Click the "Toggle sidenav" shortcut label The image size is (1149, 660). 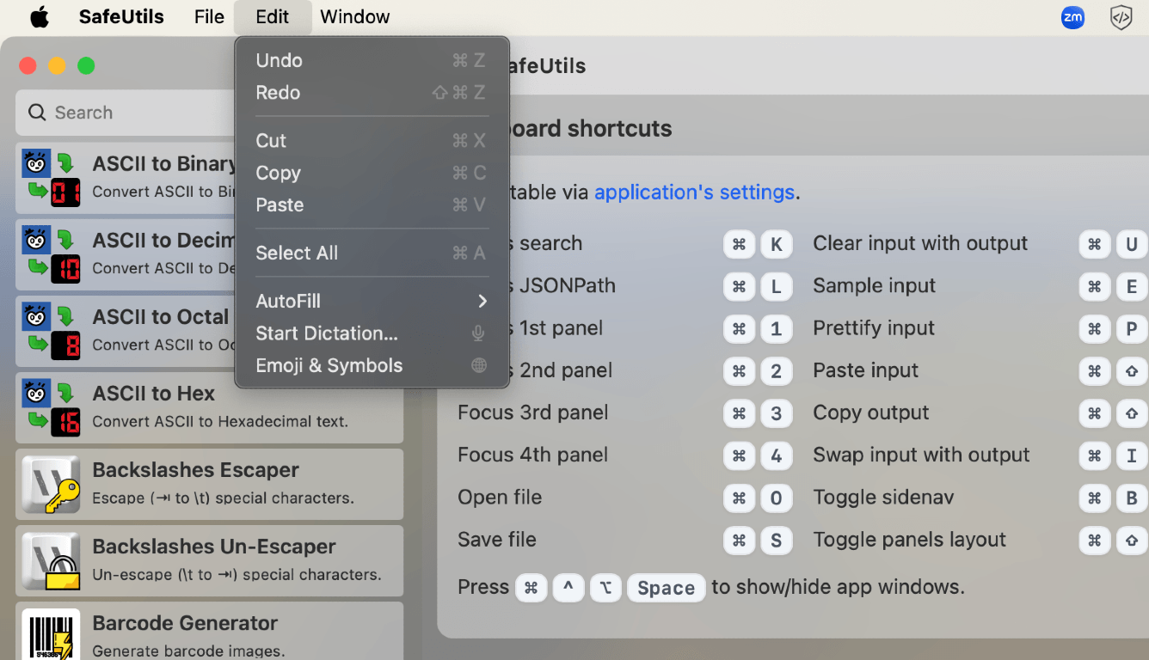point(883,497)
